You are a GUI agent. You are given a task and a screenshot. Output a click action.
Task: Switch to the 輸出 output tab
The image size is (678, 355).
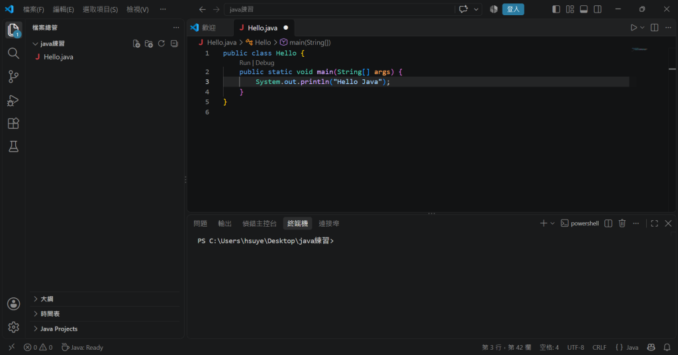224,223
